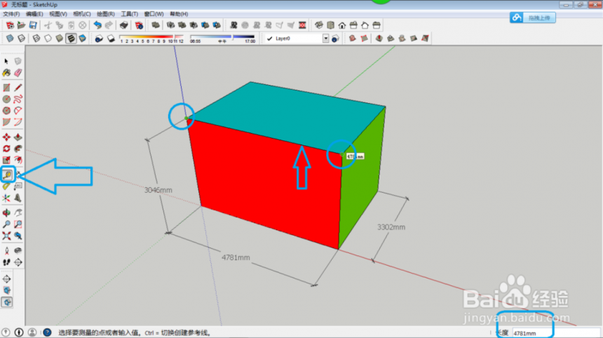Open the 帮助(H) menu
The width and height of the screenshot is (603, 338).
click(179, 14)
